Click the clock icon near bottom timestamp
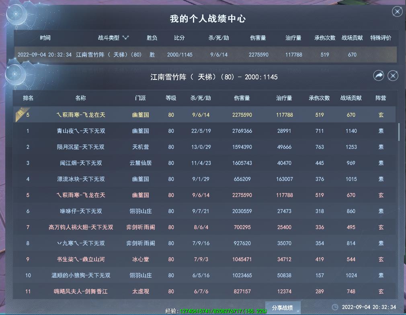Image resolution: width=406 pixels, height=315 pixels. pyautogui.click(x=335, y=307)
